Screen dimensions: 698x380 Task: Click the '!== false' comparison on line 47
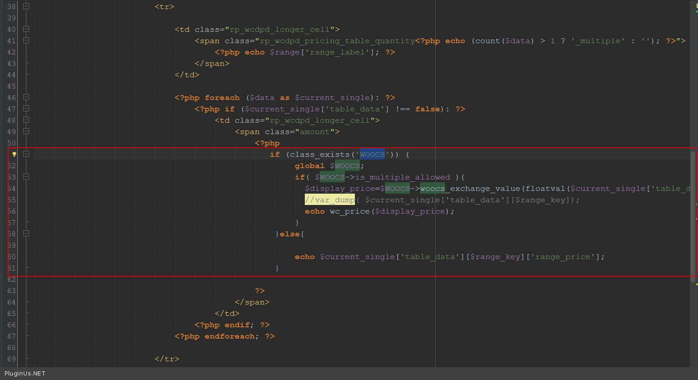pos(418,109)
